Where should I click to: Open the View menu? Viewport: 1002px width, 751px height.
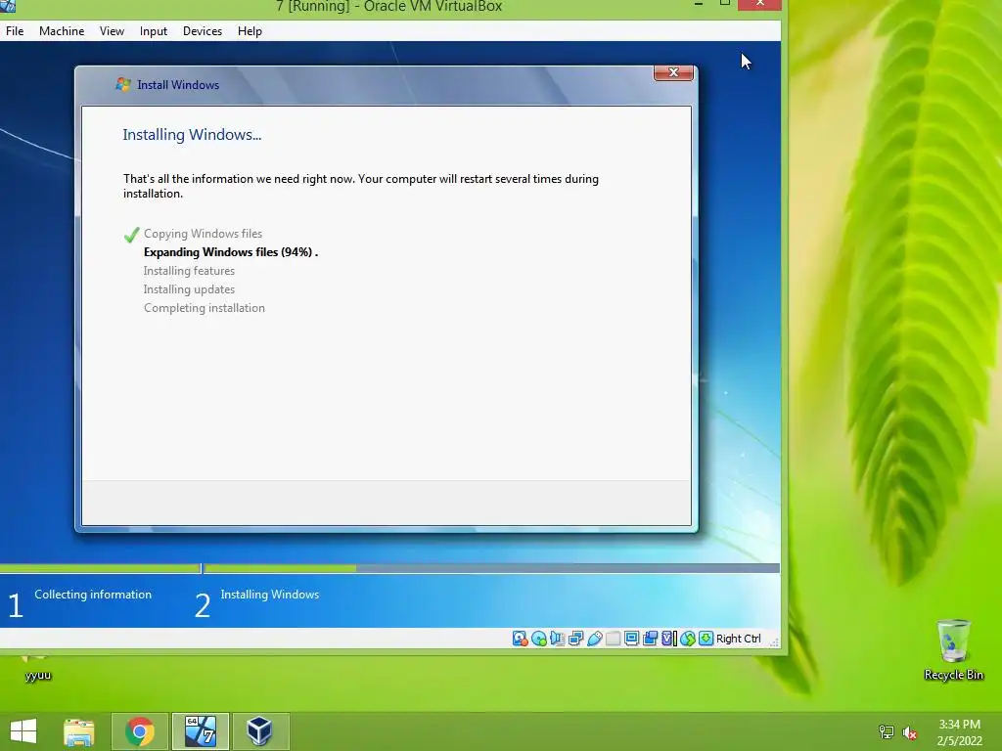(112, 30)
